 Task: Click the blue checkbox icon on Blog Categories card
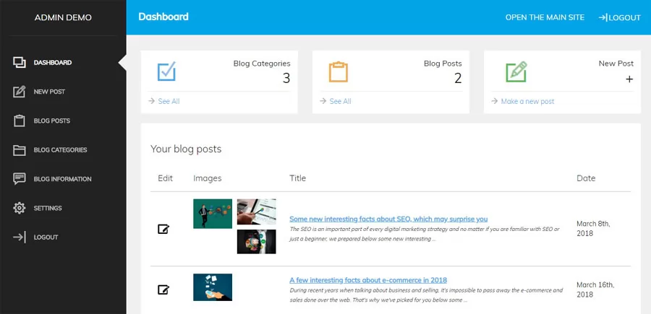166,71
